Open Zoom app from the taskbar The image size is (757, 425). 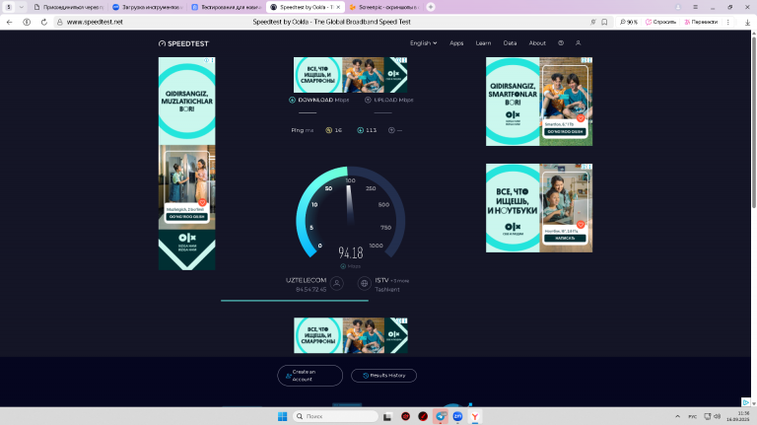457,416
